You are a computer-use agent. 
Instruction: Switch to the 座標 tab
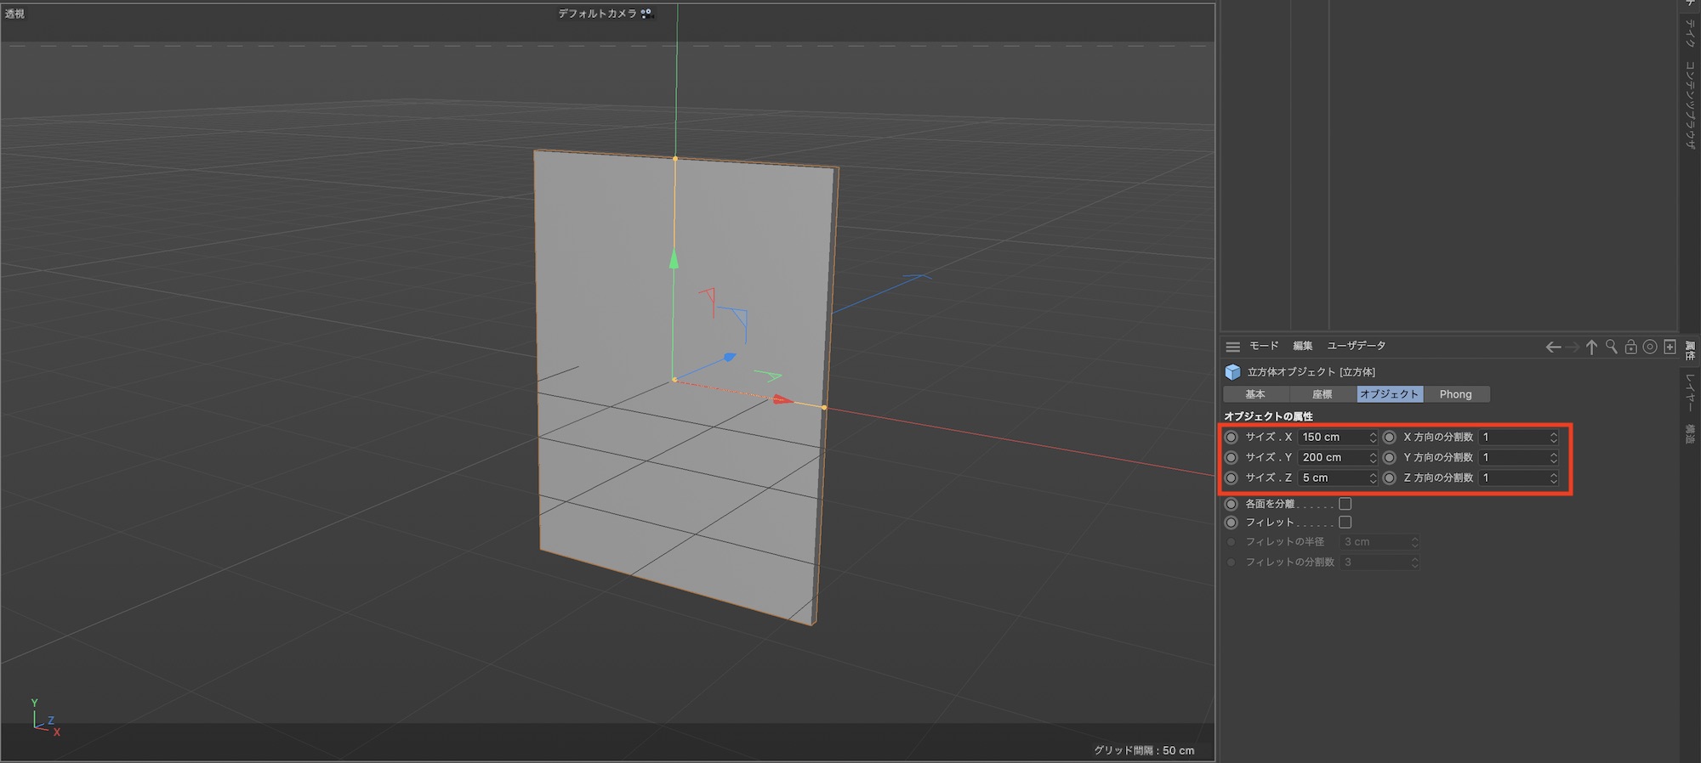(1322, 394)
